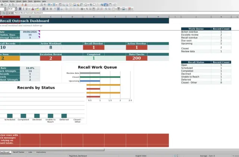This screenshot has height=157, width=239.
Task: Click the font color swatch icon
Action: pos(33,9)
